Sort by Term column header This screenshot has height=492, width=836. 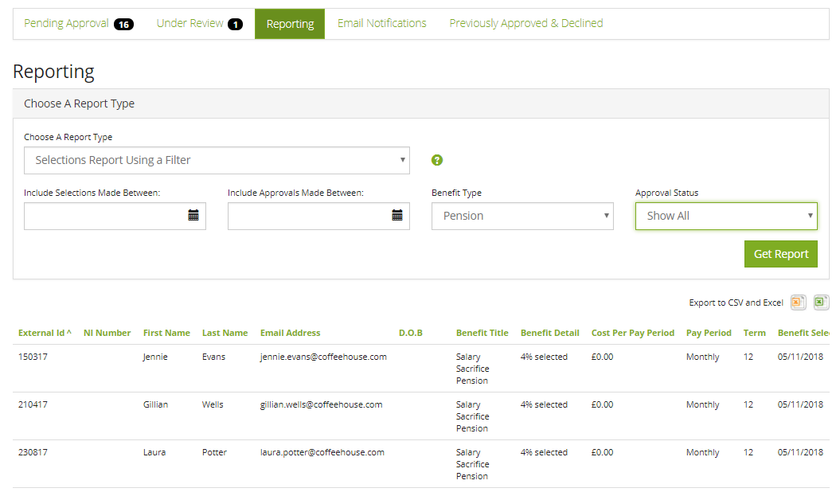755,333
